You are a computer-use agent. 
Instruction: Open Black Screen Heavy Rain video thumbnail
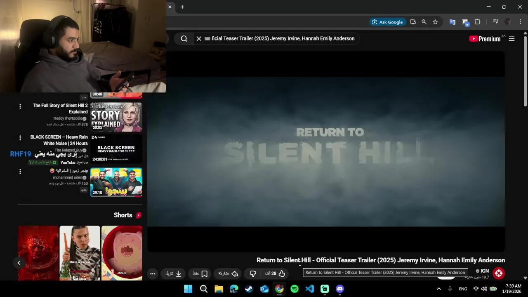pos(116,148)
